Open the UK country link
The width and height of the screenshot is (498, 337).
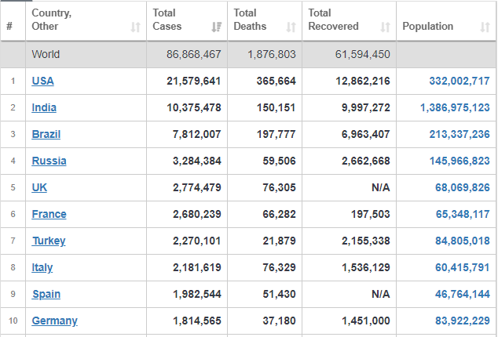point(39,187)
